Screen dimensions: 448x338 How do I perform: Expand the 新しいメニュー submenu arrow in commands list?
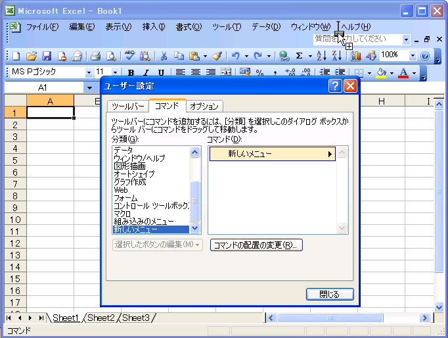(330, 155)
